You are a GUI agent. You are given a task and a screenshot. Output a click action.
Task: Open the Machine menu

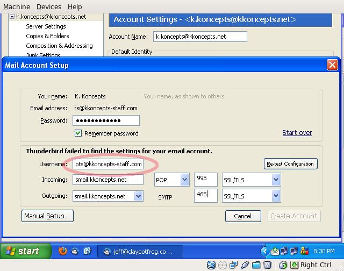(17, 7)
